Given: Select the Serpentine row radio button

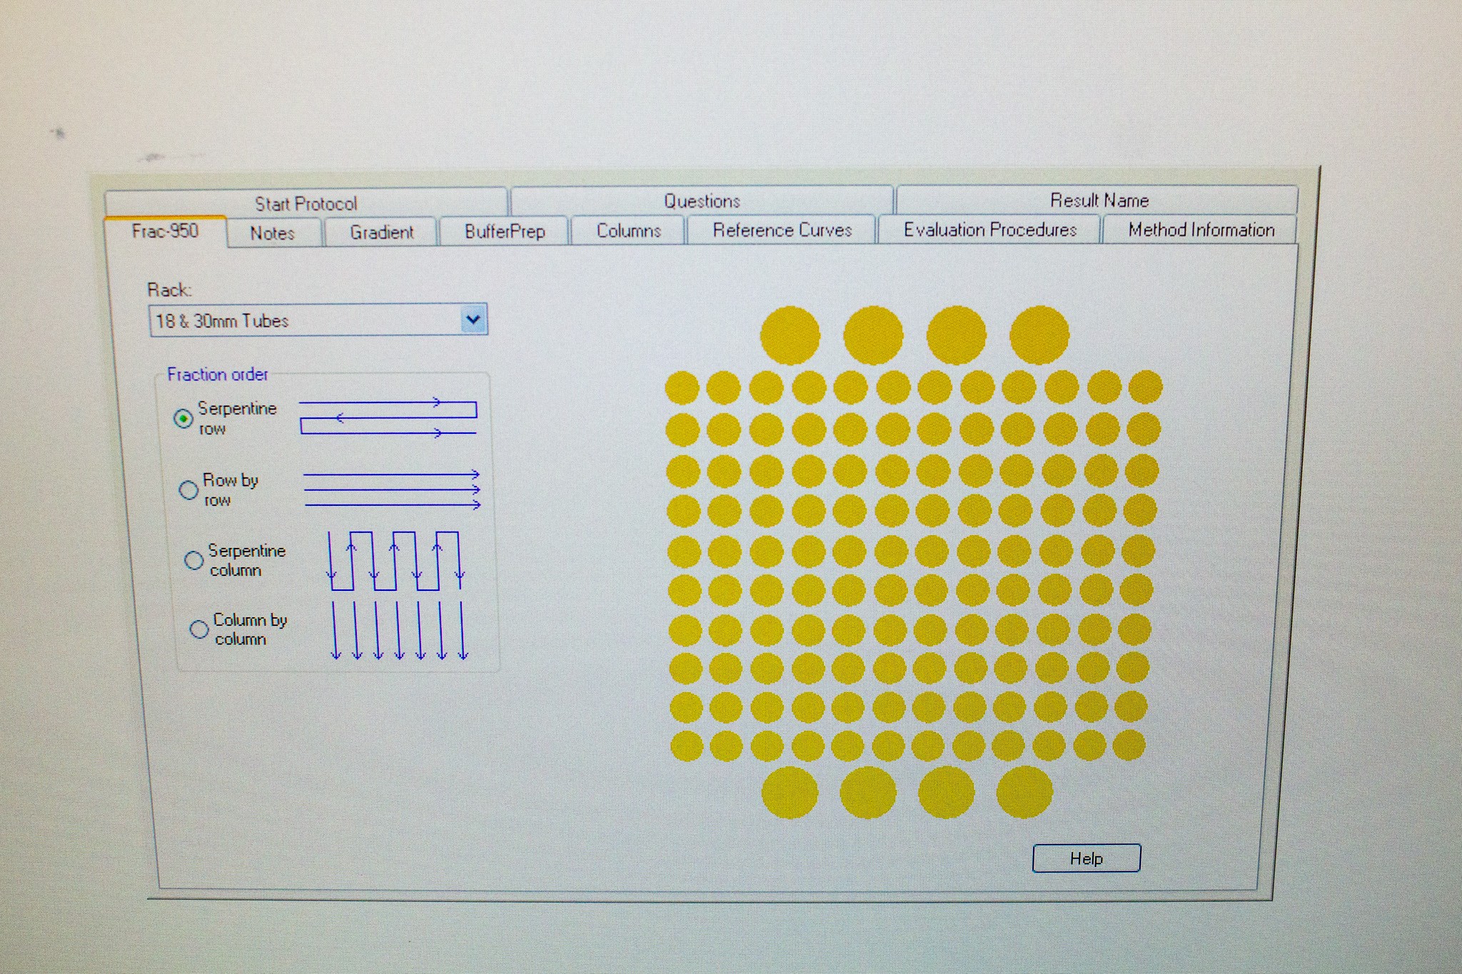Looking at the screenshot, I should click(x=183, y=418).
